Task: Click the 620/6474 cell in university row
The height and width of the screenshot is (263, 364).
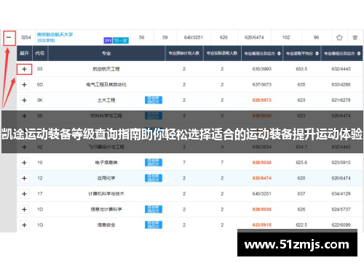Action: click(x=254, y=38)
